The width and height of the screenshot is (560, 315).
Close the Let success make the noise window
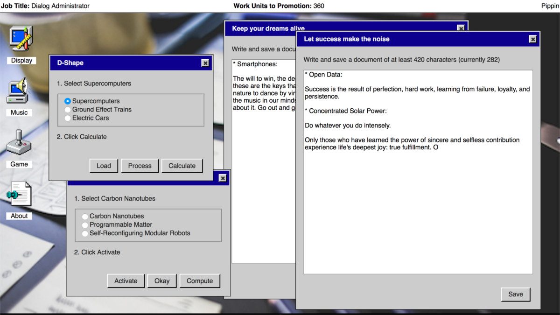[532, 39]
